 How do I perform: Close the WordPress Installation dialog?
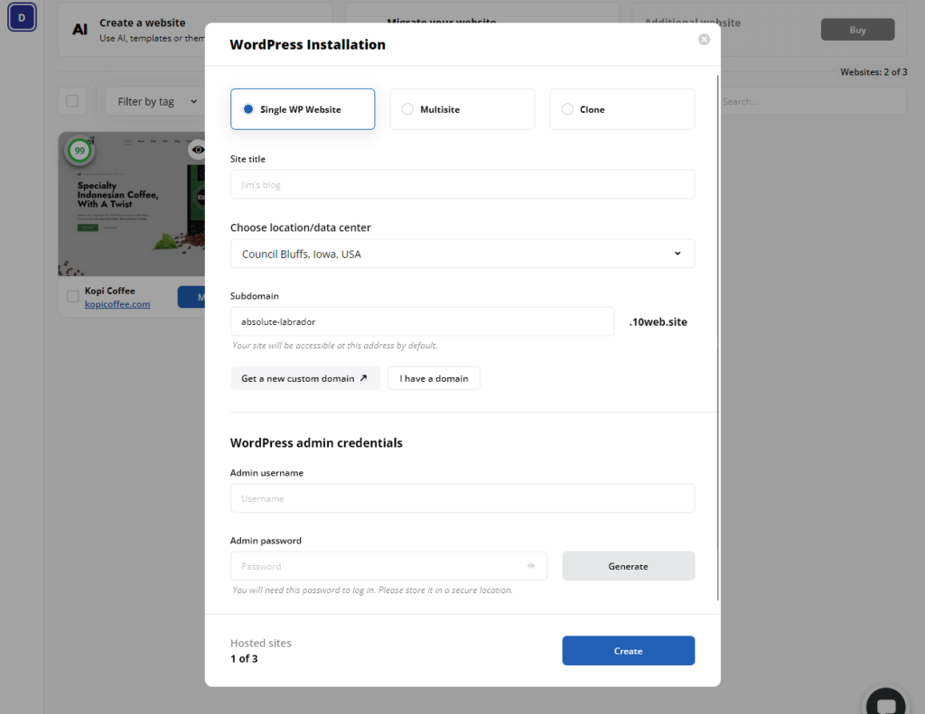click(704, 40)
